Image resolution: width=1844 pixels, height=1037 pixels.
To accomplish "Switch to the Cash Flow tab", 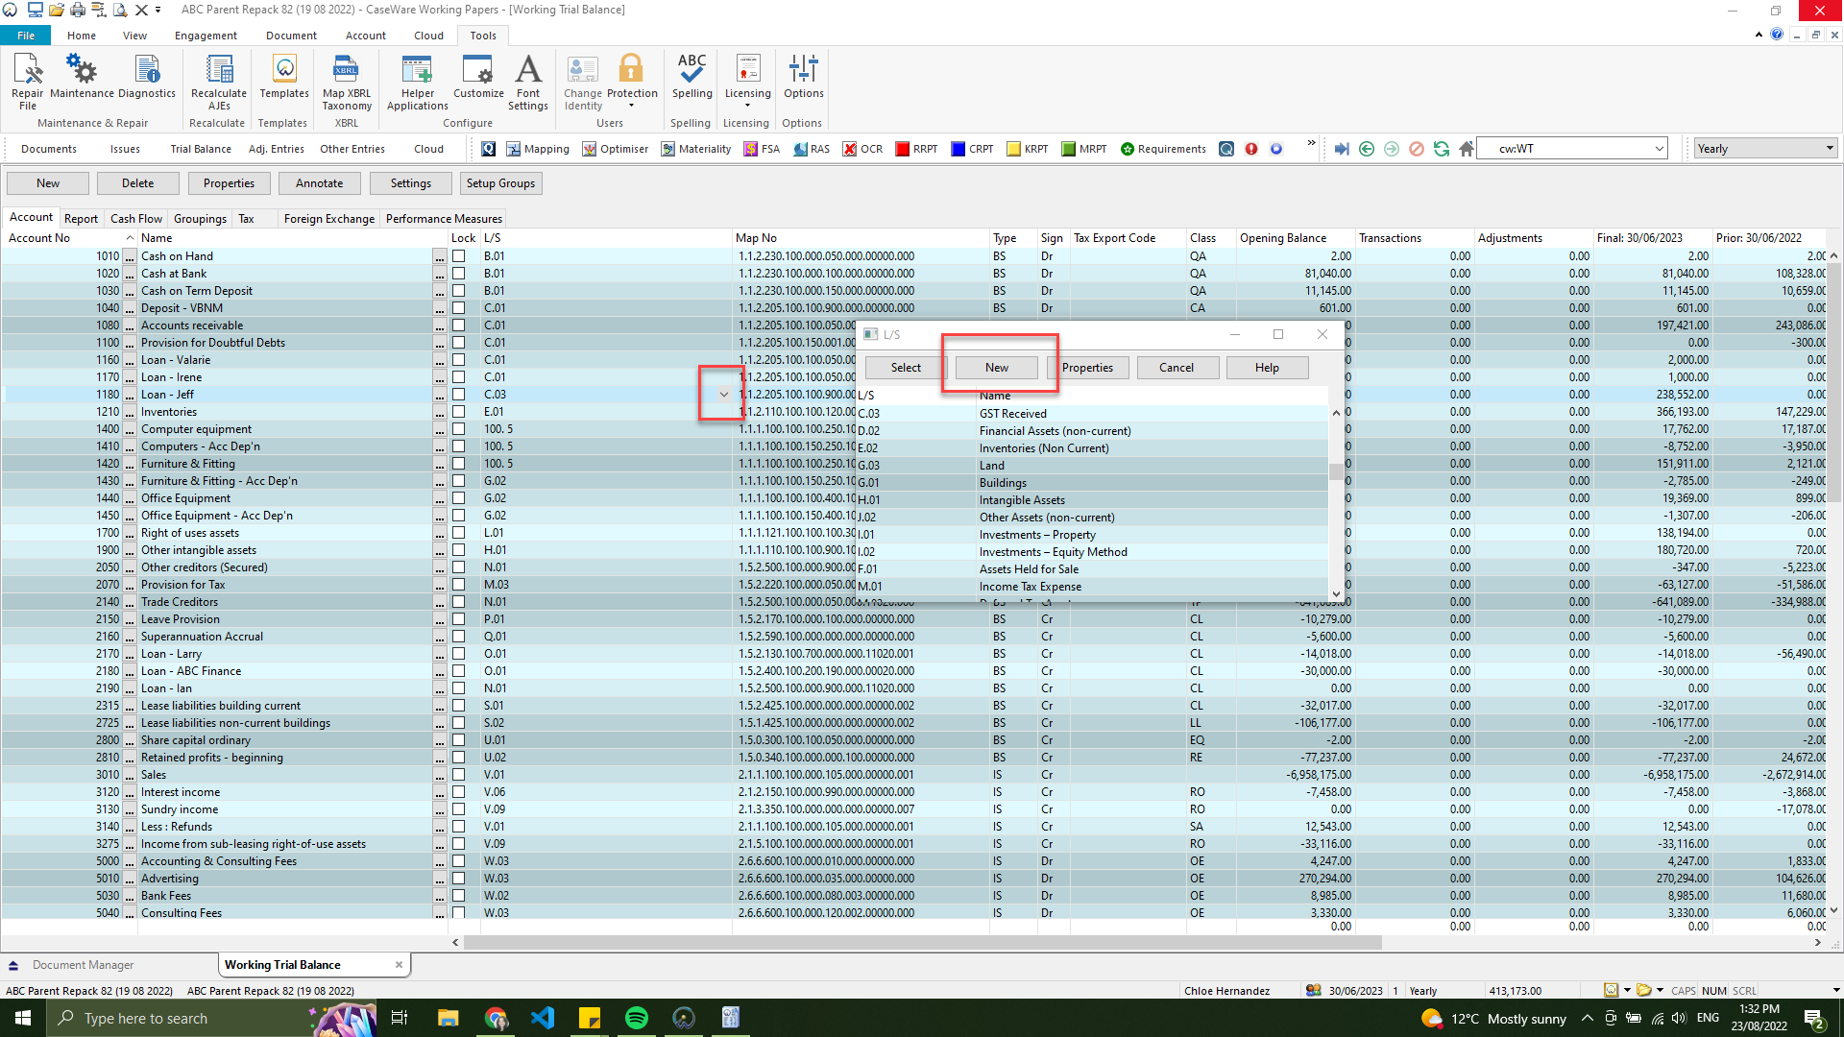I will click(x=136, y=219).
